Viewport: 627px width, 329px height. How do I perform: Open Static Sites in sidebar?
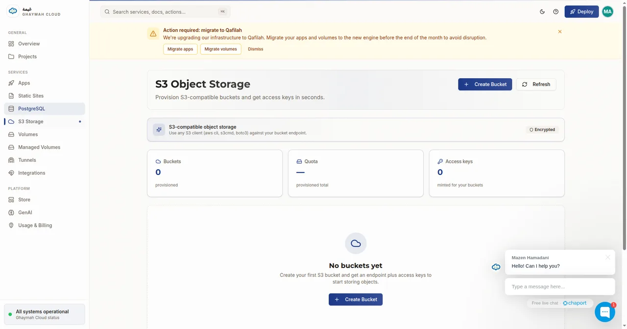pos(45,96)
